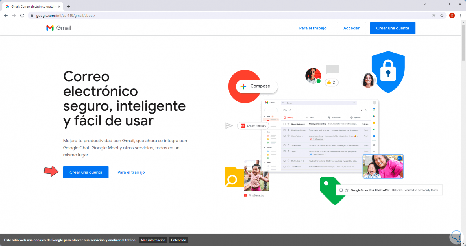
Task: View site information via the padlock icon
Action: (32, 16)
